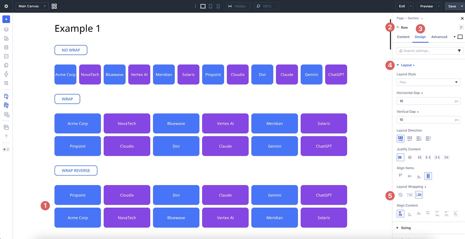Viewport: 465px width, 239px height.
Task: Open the help question mark icon
Action: point(6,136)
